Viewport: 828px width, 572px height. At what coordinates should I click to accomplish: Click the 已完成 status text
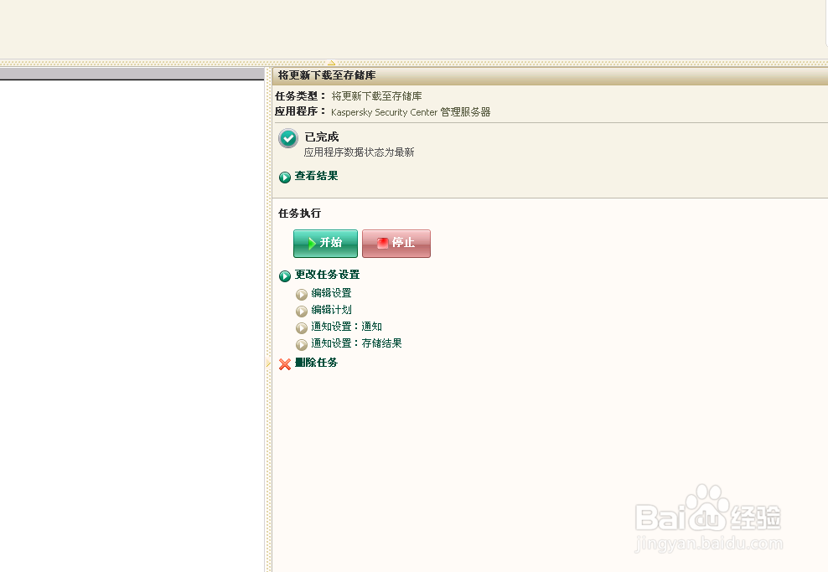tap(322, 137)
